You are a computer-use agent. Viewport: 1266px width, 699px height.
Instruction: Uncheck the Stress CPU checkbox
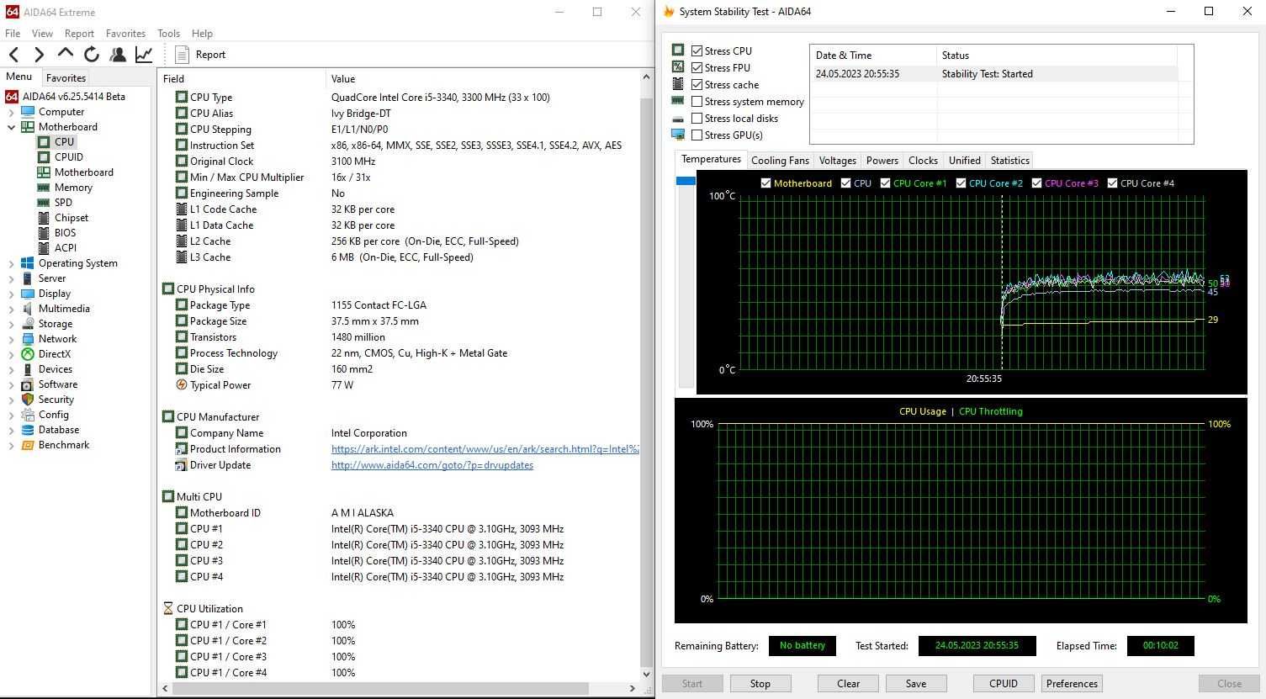[x=697, y=51]
